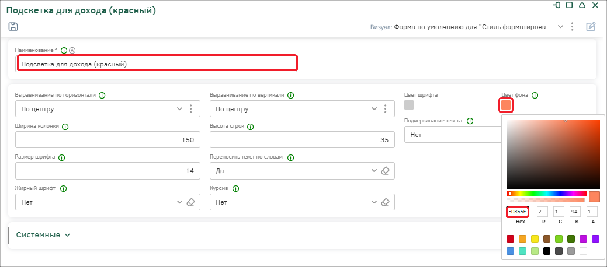
Task: Show info for Переносить текст по словам
Action: click(x=291, y=158)
